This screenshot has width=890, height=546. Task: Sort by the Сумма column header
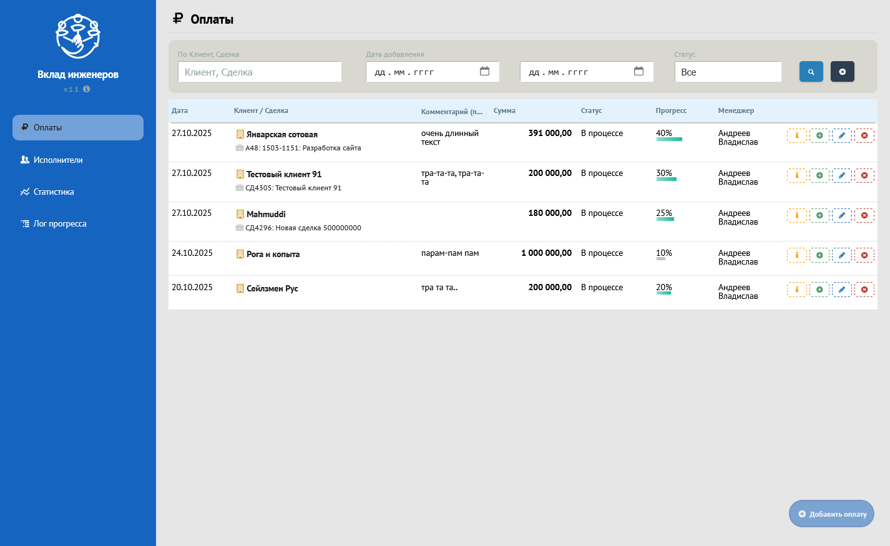[504, 110]
